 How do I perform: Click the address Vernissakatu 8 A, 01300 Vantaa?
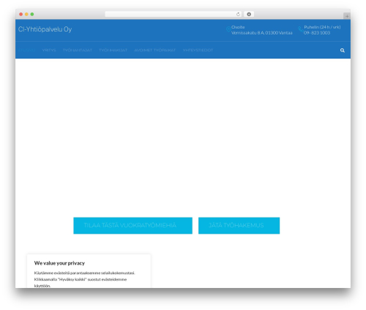tap(262, 33)
